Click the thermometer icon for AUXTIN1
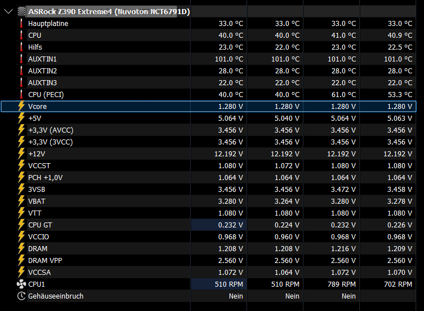Viewport: 424px width, 311px height. pos(21,59)
